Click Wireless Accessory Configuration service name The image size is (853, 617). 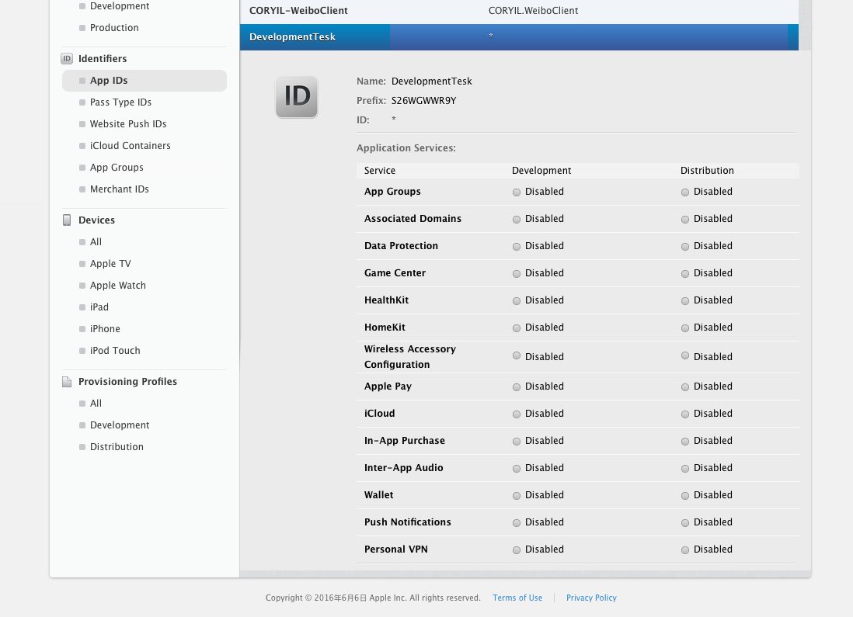pos(409,356)
